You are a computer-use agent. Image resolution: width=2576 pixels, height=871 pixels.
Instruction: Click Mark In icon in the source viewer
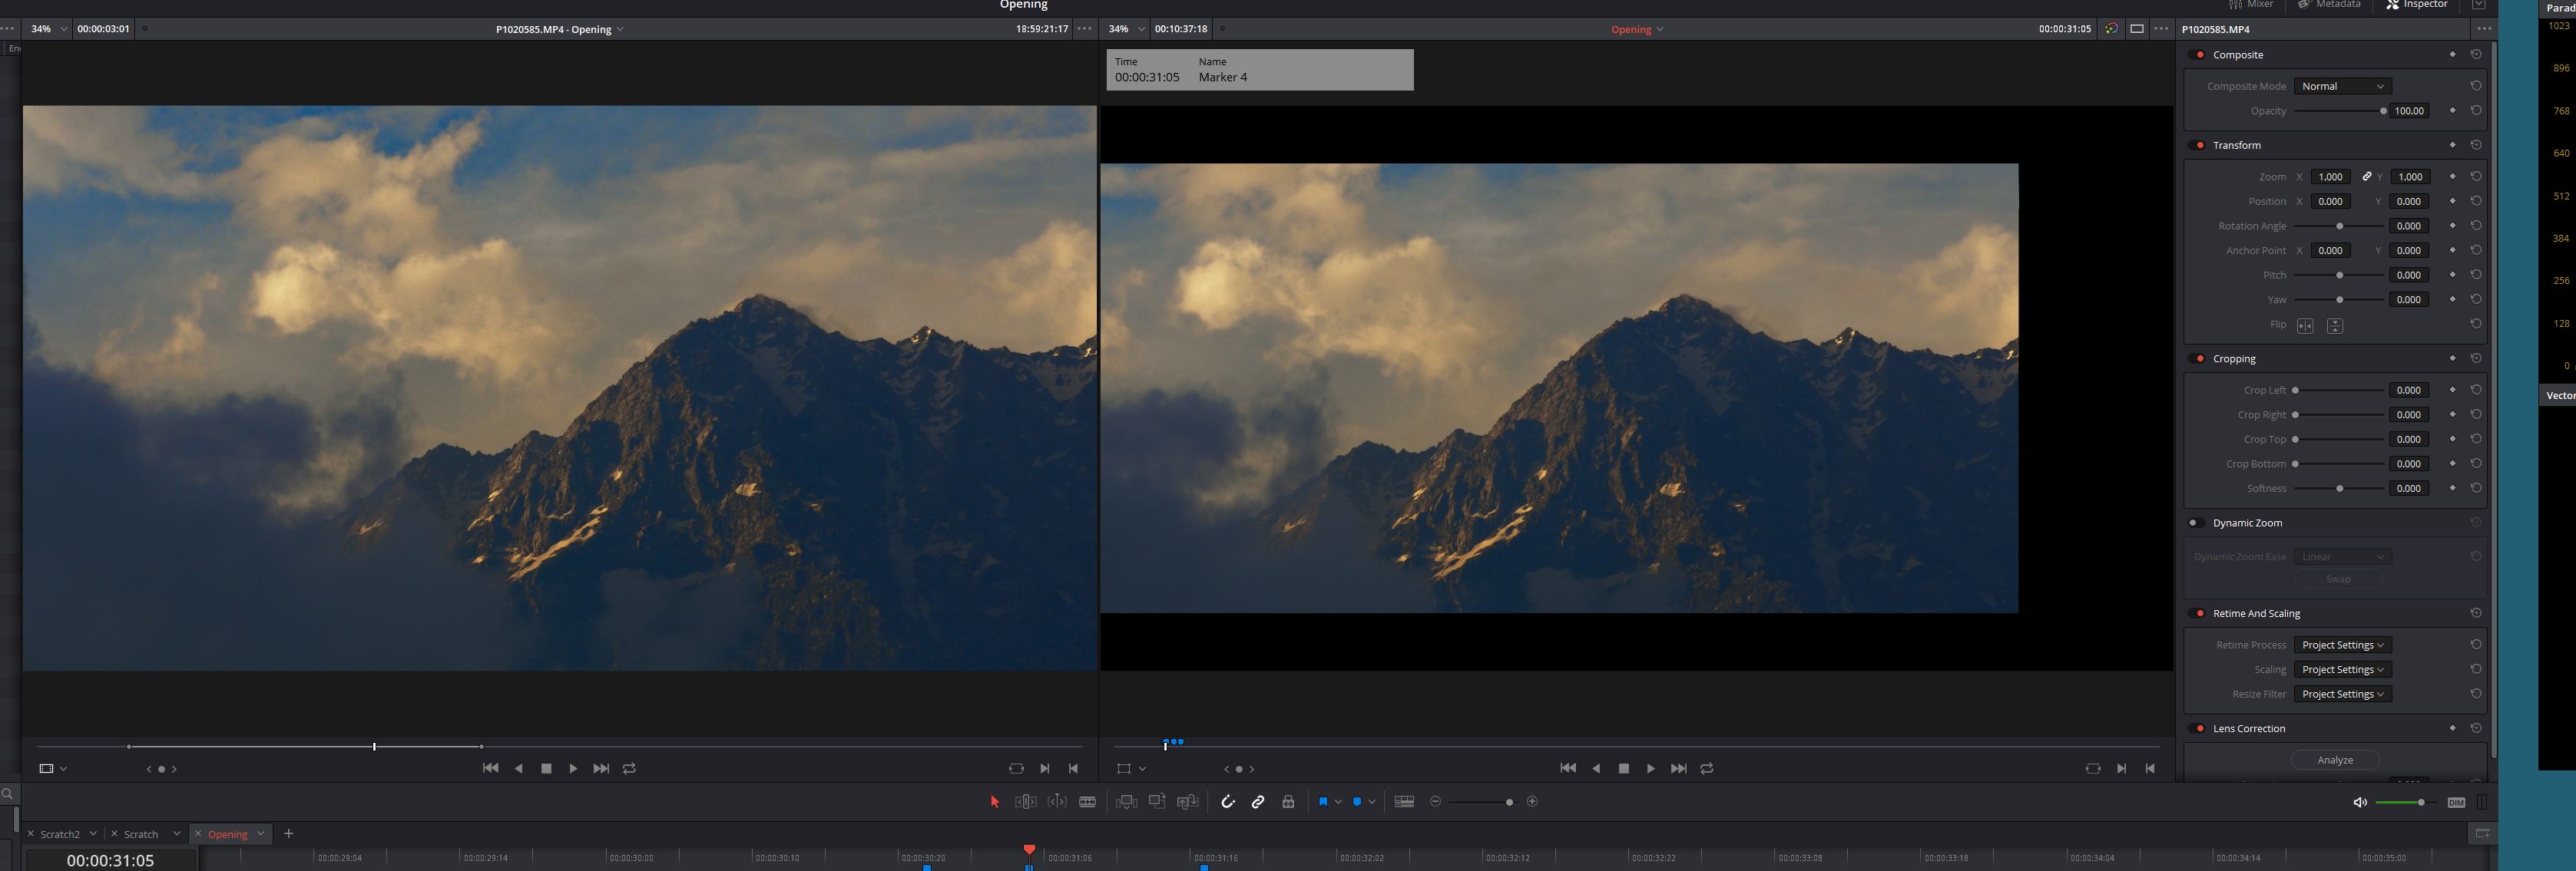(1045, 769)
